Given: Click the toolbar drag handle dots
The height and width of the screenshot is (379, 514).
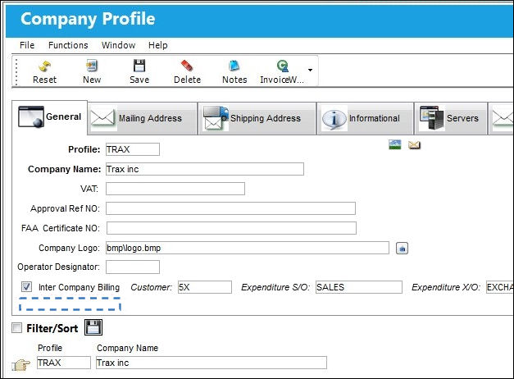Looking at the screenshot, I should click(x=16, y=71).
